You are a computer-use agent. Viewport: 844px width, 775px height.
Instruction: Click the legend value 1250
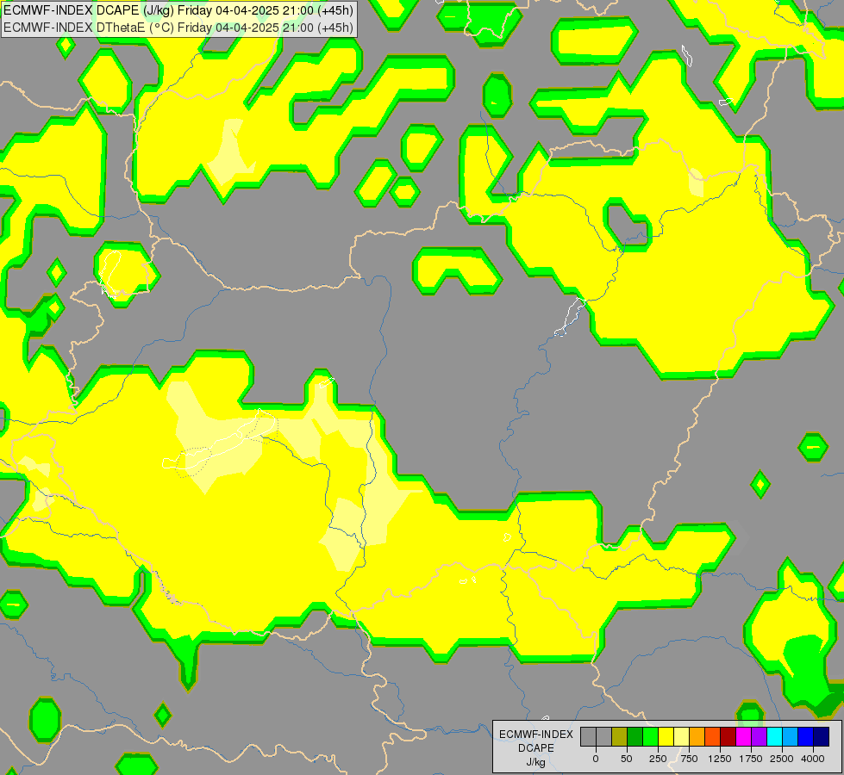[720, 759]
